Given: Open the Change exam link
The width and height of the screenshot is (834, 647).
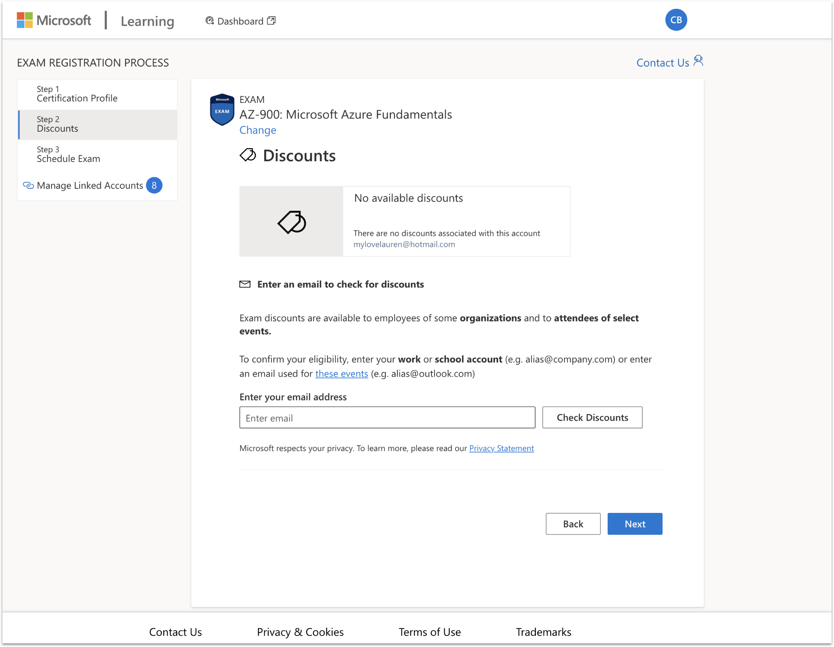Looking at the screenshot, I should 258,130.
